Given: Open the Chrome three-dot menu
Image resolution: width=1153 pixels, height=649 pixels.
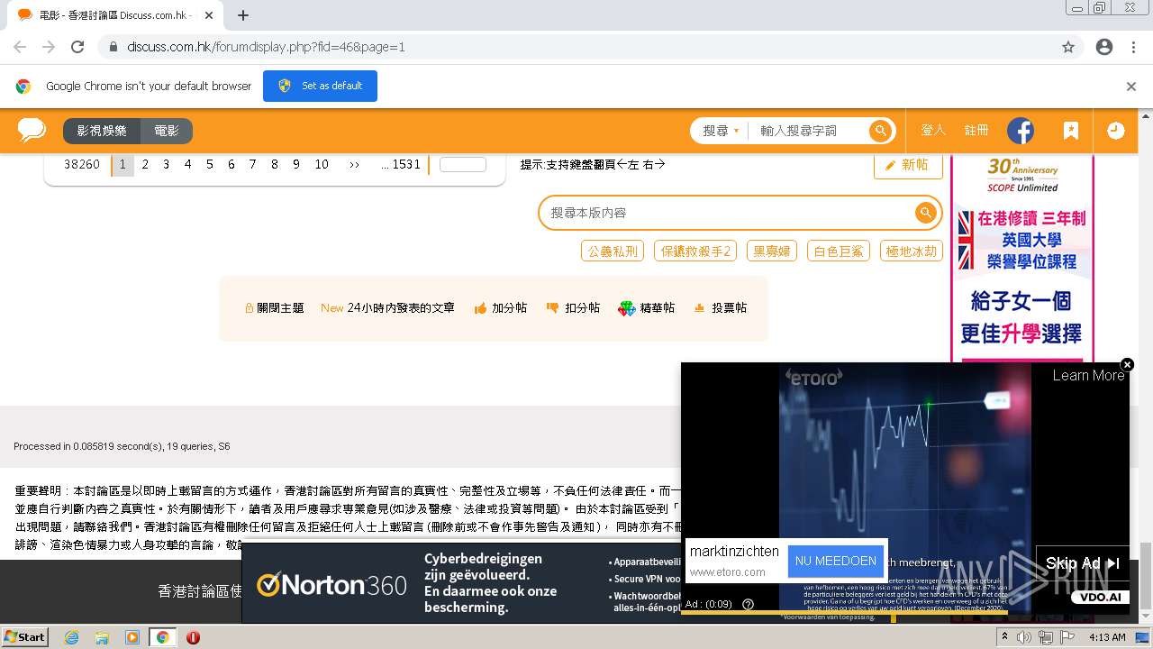Looking at the screenshot, I should (x=1133, y=47).
